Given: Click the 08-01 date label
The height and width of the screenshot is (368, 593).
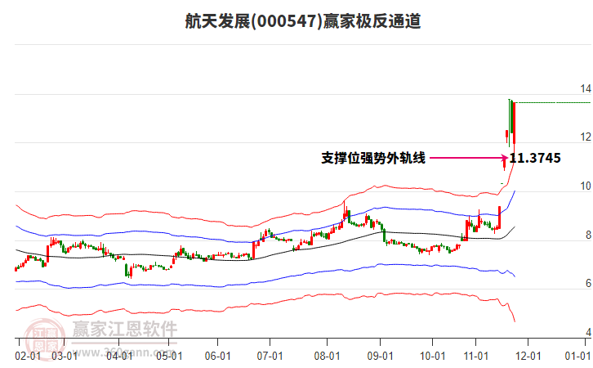Looking at the screenshot, I should 327,357.
